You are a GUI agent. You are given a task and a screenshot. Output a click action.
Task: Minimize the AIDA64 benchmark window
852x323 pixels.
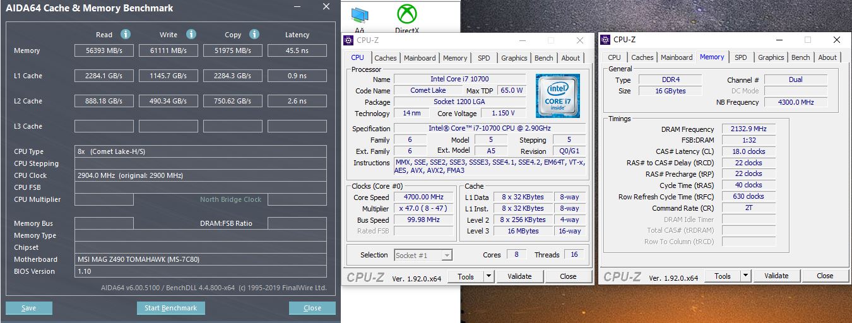(298, 7)
